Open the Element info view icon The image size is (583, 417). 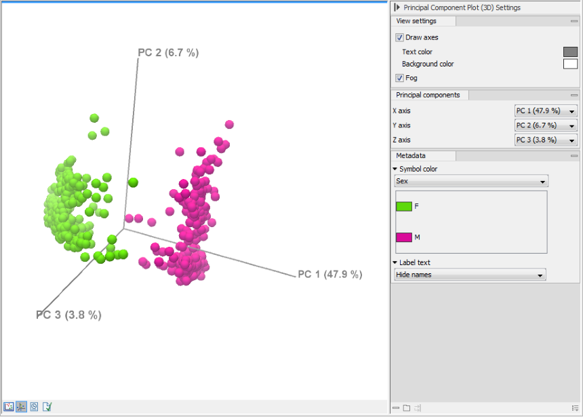coord(46,408)
